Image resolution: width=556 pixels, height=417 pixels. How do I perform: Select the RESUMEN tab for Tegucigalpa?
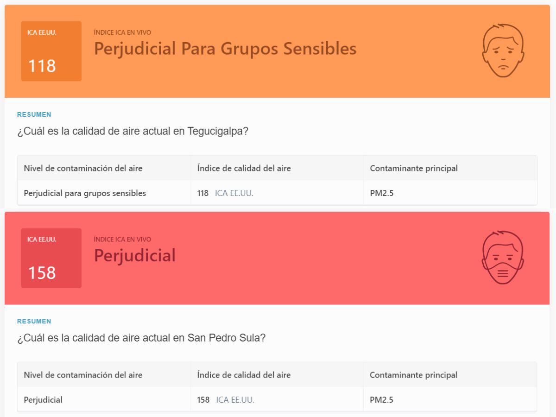click(x=34, y=114)
